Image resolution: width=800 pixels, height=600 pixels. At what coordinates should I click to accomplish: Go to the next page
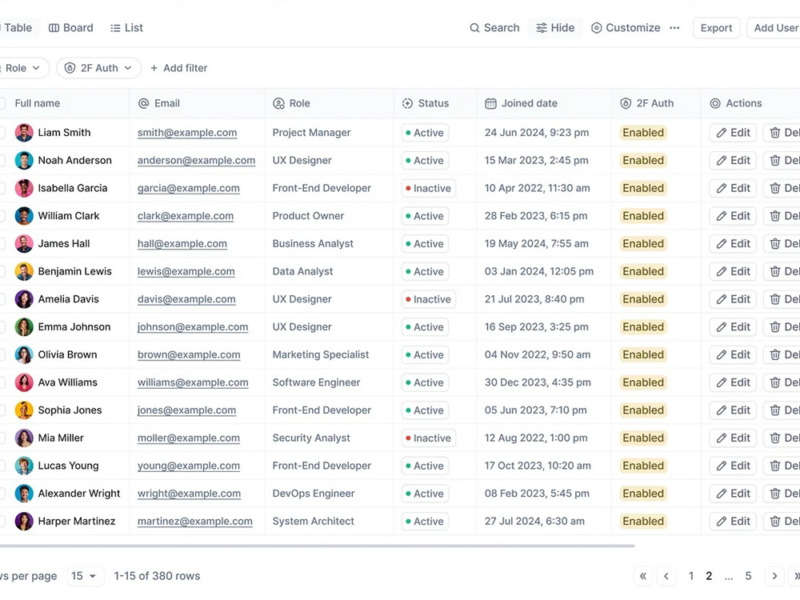point(774,576)
